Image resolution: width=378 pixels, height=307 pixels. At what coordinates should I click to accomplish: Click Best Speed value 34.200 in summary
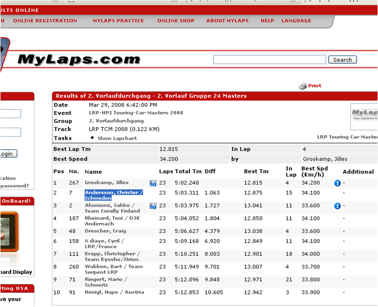click(168, 159)
